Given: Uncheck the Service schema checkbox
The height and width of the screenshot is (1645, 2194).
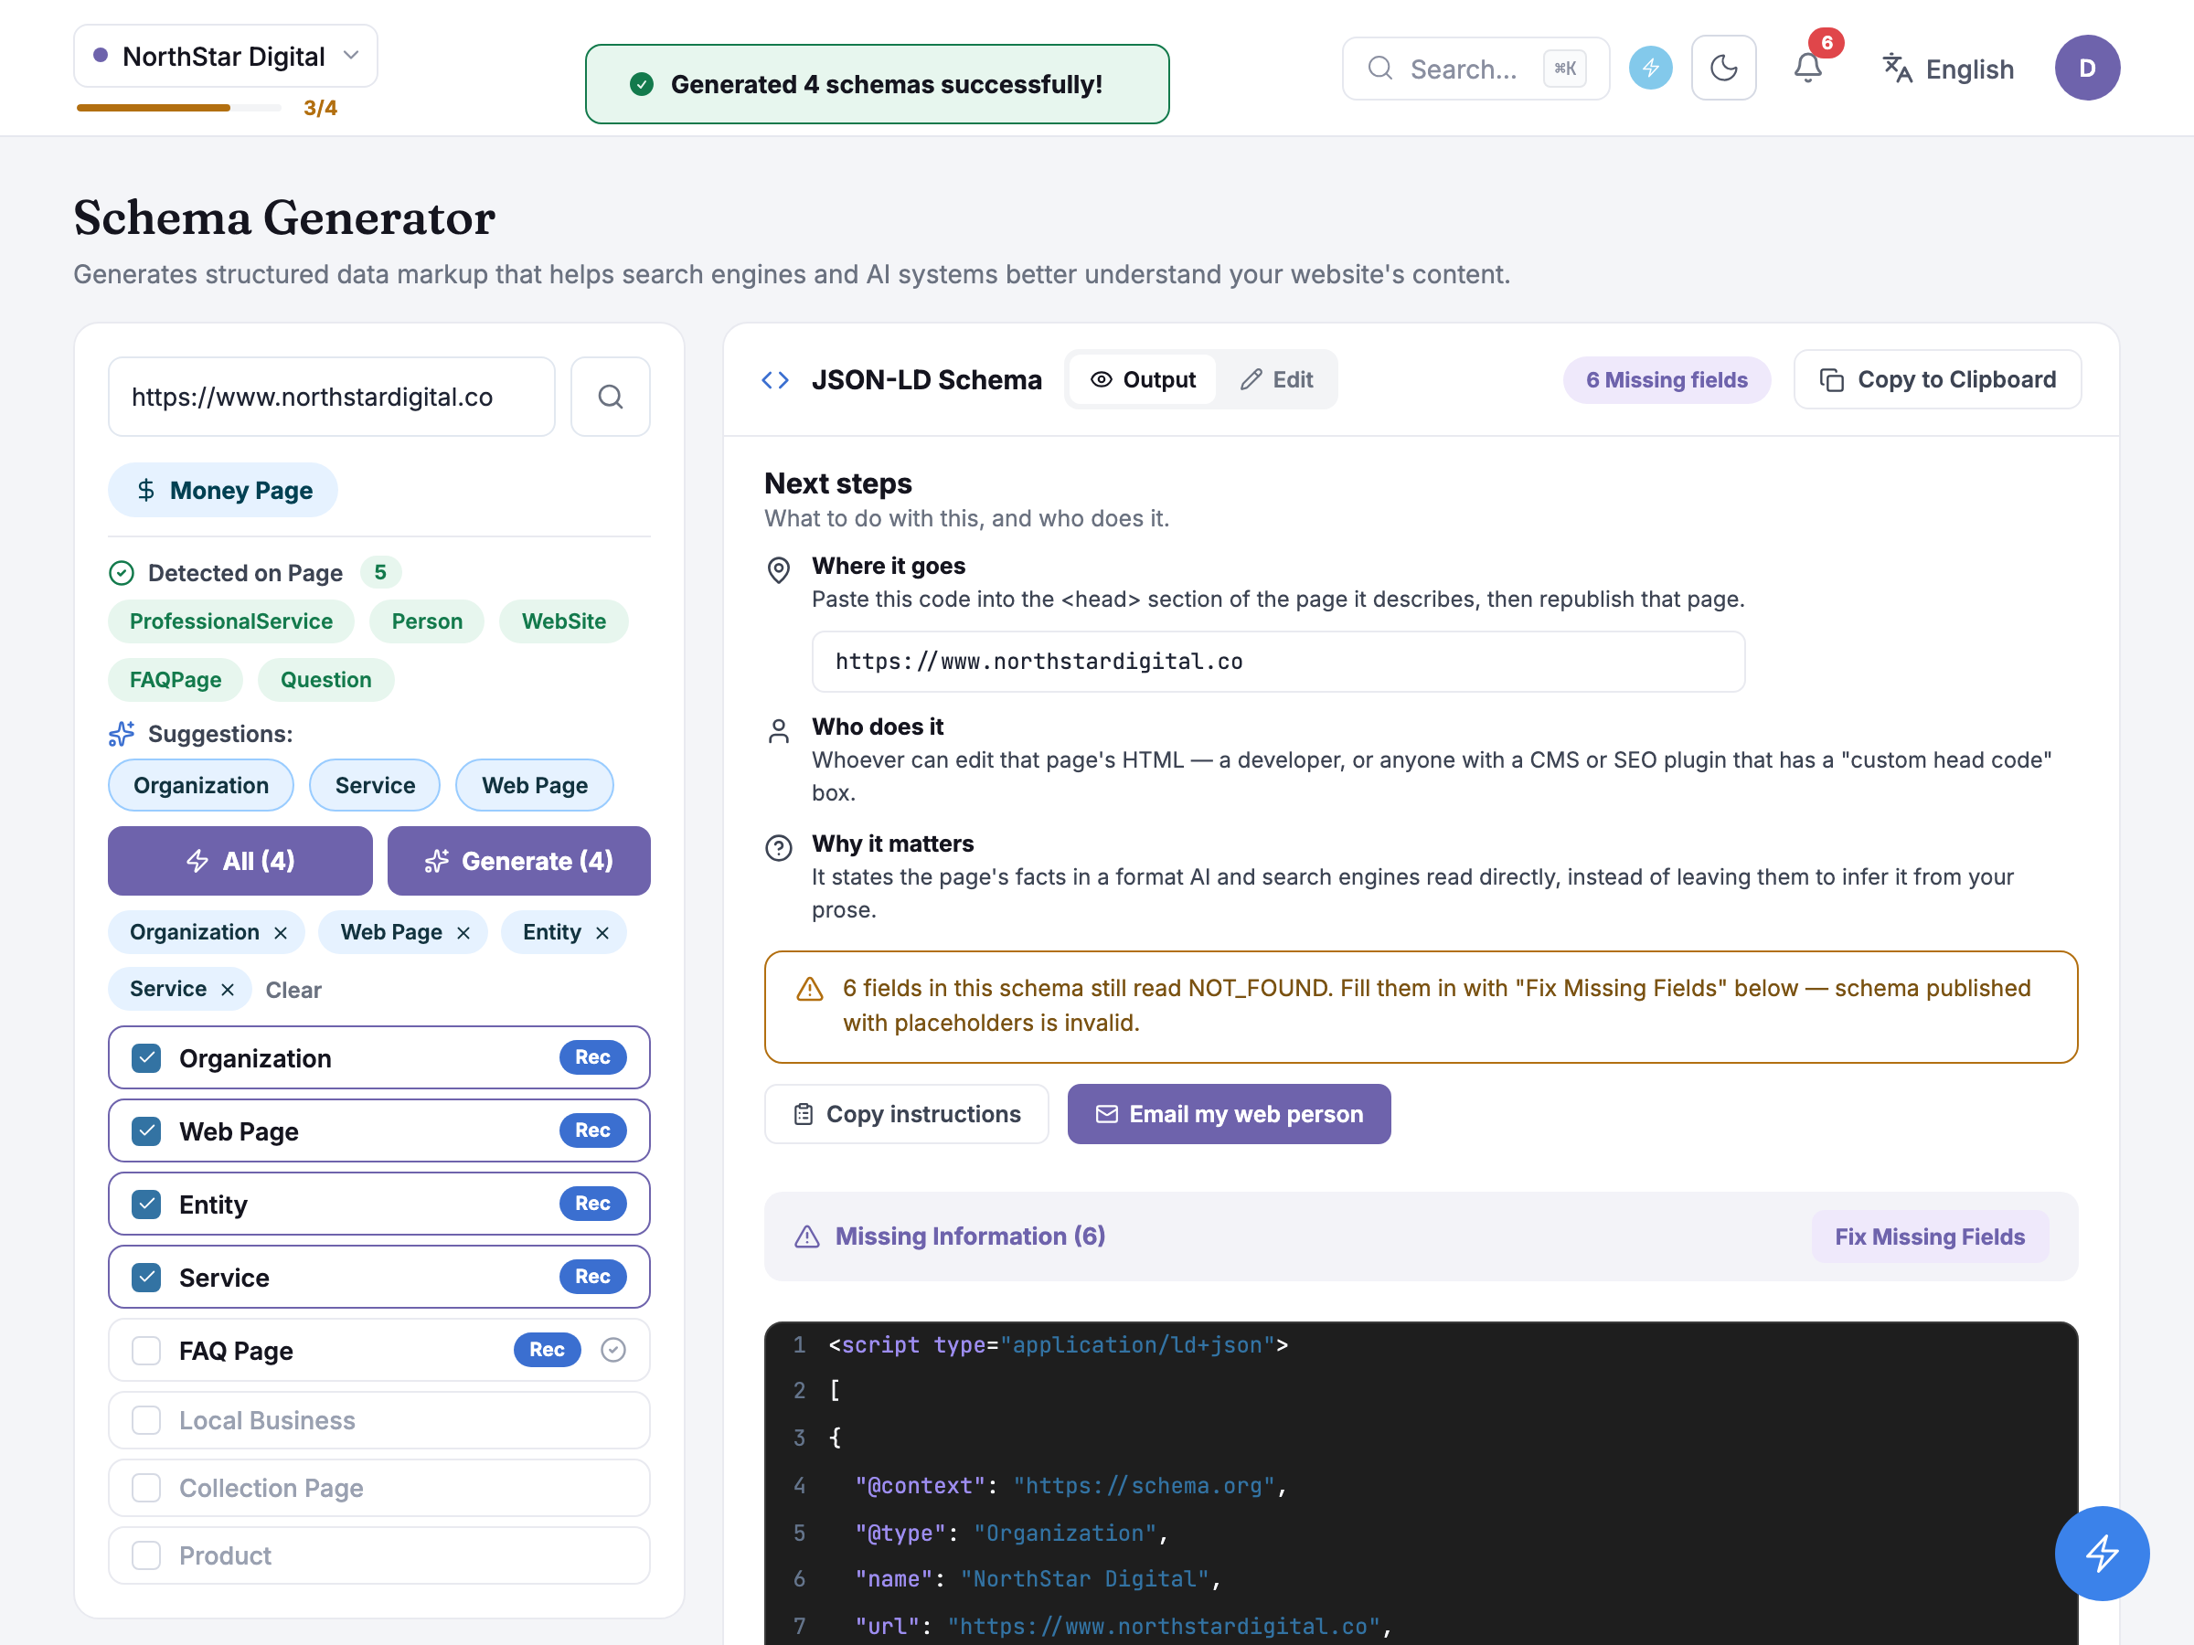Looking at the screenshot, I should pos(147,1277).
